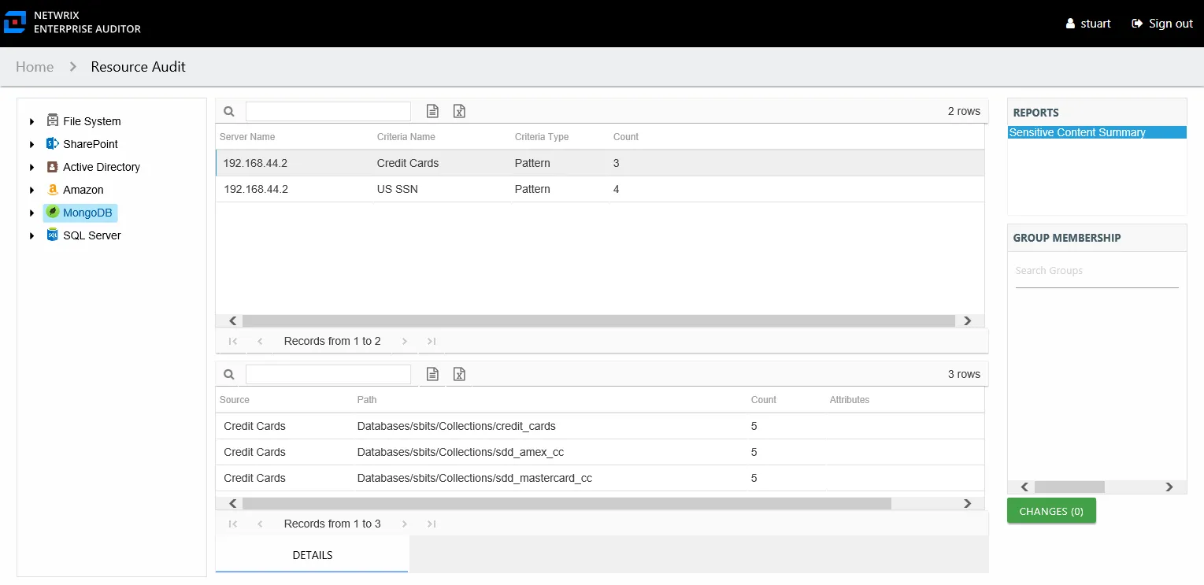Image resolution: width=1204 pixels, height=585 pixels.
Task: Expand the Amazon tree node
Action: [32, 190]
